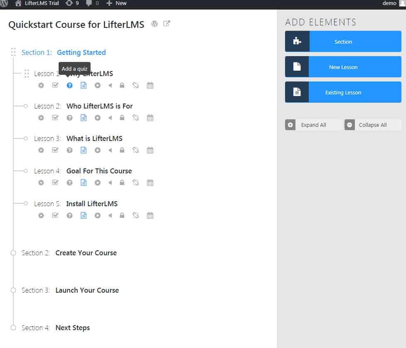This screenshot has height=348, width=406.
Task: Click the checkmark icon under Lesson 1
Action: (55, 85)
